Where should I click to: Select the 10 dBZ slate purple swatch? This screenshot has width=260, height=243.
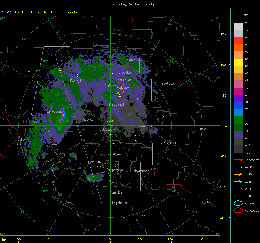tap(238, 134)
